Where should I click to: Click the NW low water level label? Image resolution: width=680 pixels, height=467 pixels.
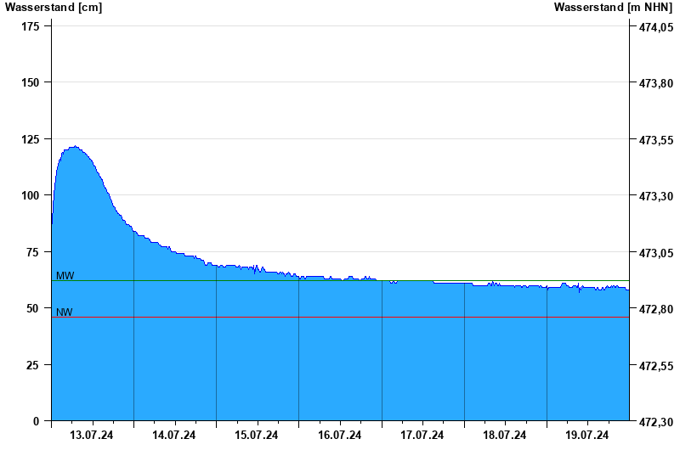[65, 312]
